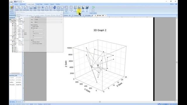Open the Only rows start value dropdown

38,30
